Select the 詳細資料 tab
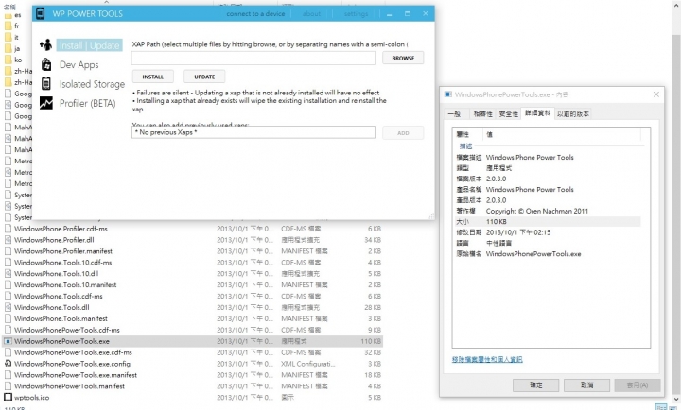 [537, 112]
